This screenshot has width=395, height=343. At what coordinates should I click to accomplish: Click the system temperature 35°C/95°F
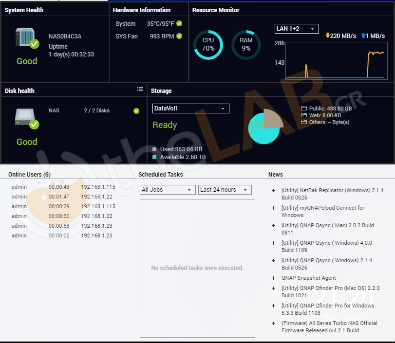(x=160, y=24)
